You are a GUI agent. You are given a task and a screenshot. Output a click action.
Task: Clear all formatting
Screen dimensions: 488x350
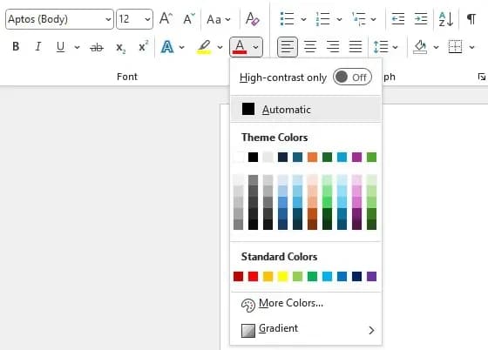click(x=252, y=19)
